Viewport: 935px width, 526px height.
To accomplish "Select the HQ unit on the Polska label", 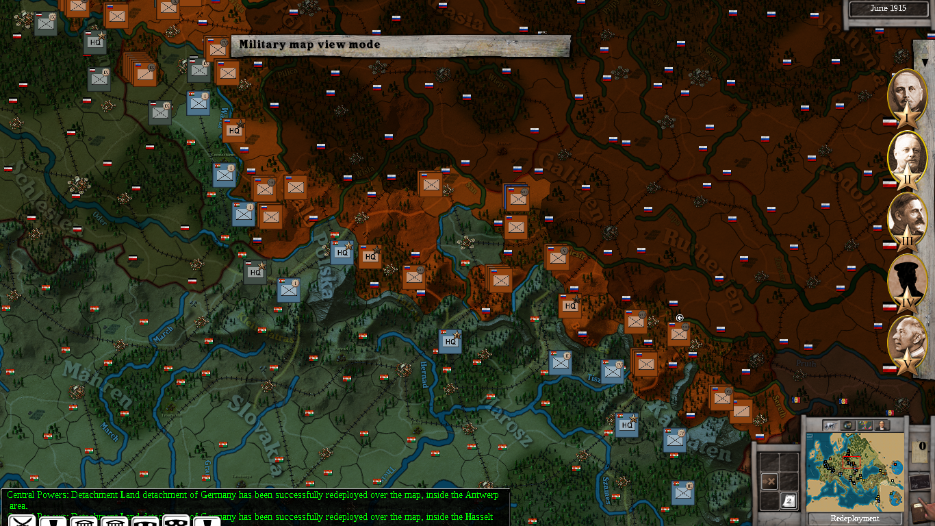I will 342,253.
